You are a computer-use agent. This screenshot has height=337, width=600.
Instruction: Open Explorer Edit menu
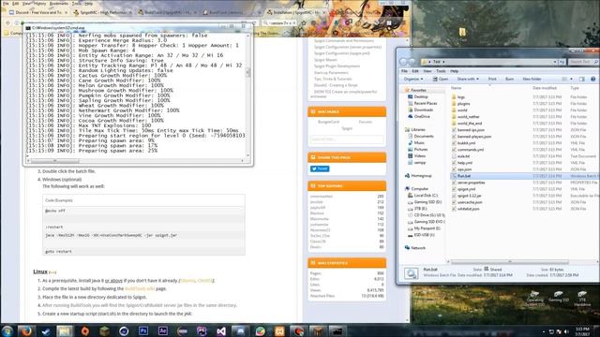415,71
